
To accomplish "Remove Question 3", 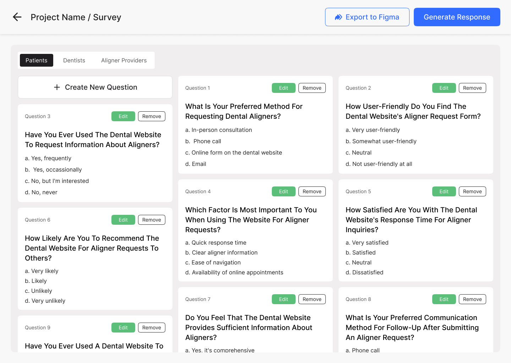I will (x=152, y=116).
